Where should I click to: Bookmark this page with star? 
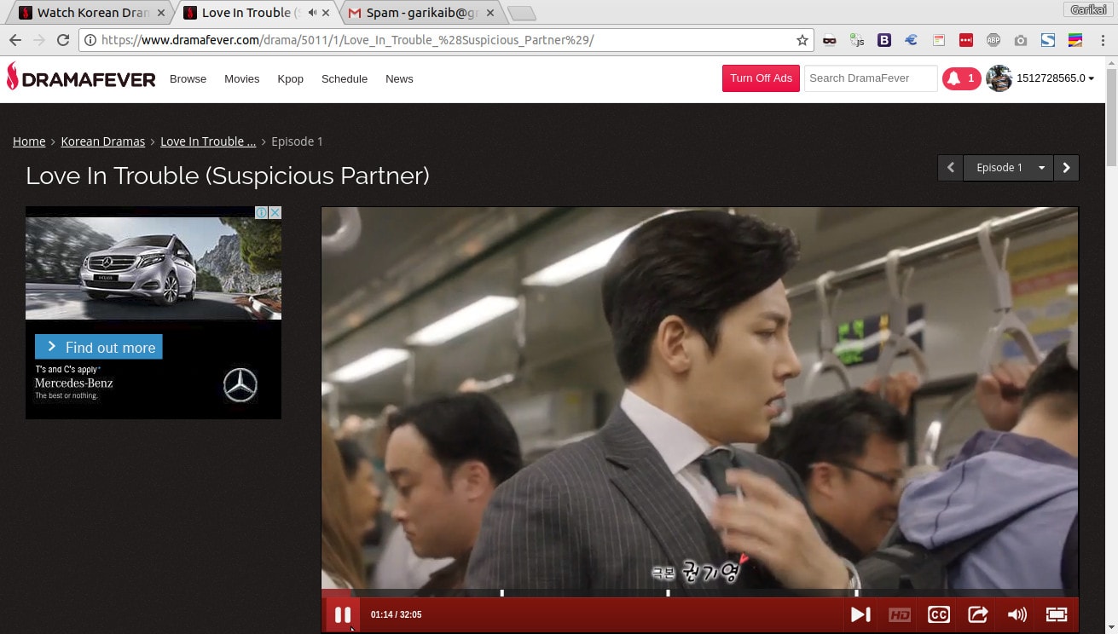click(802, 40)
